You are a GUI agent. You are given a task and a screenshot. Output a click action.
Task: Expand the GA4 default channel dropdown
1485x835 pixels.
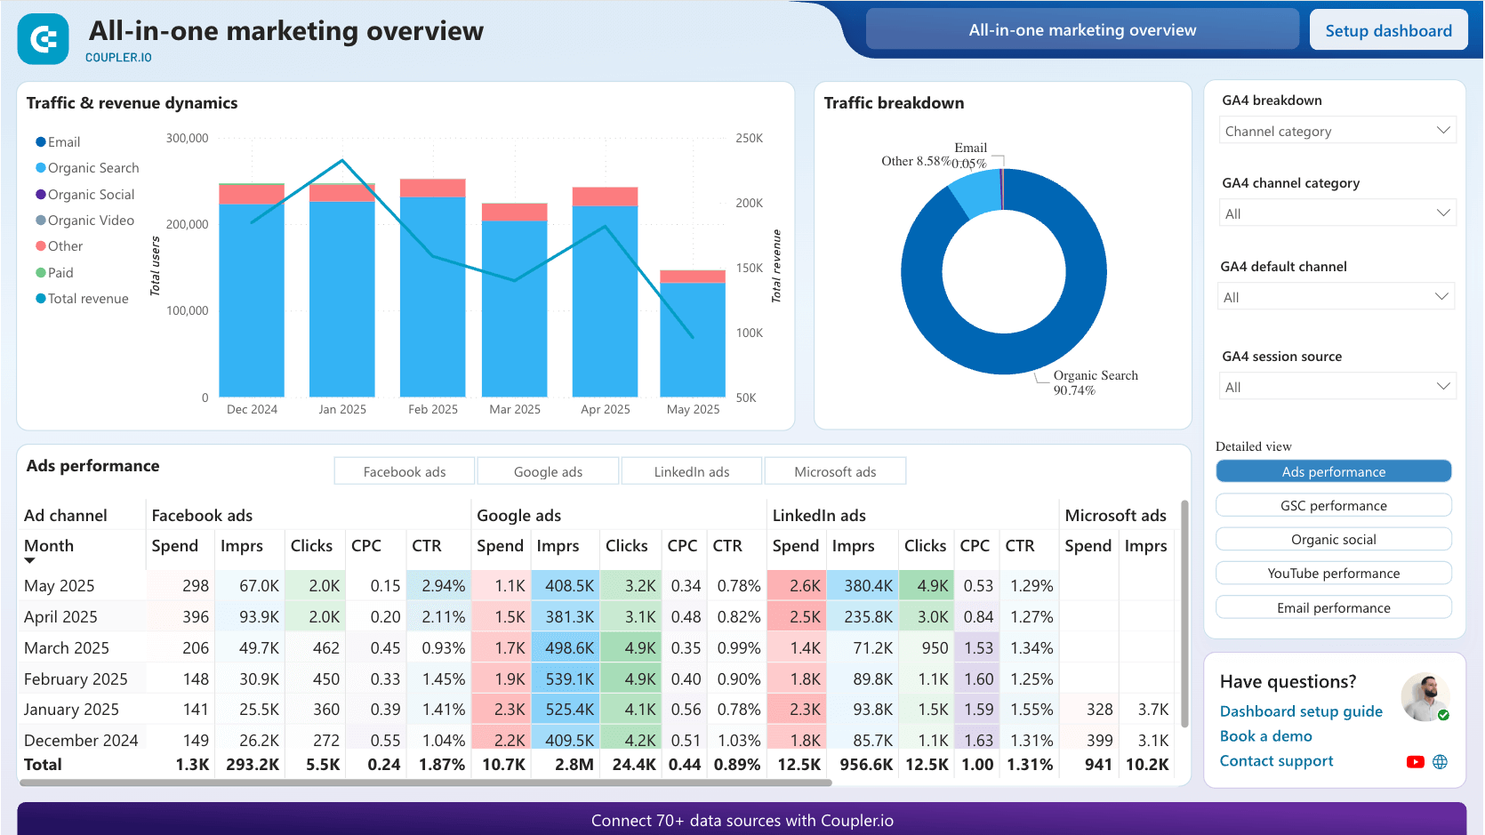pos(1336,296)
